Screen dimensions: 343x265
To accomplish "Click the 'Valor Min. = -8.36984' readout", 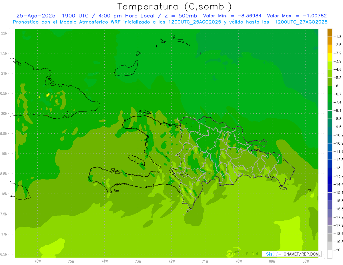I will tap(232, 16).
